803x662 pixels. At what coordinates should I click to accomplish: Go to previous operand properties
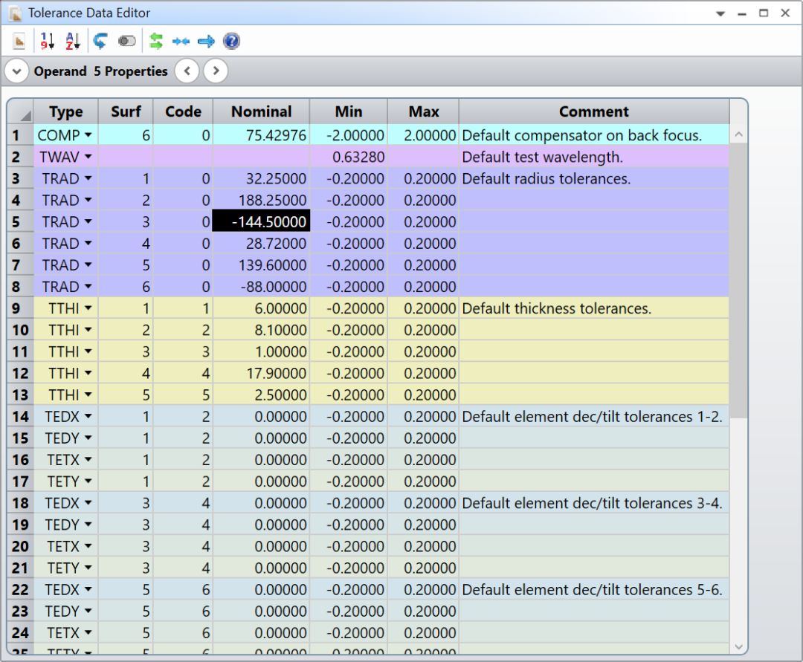187,71
